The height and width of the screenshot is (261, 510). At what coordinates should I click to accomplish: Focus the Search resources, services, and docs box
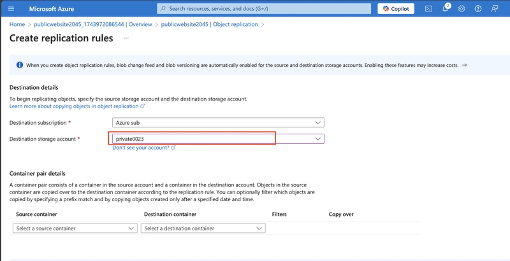coord(264,9)
